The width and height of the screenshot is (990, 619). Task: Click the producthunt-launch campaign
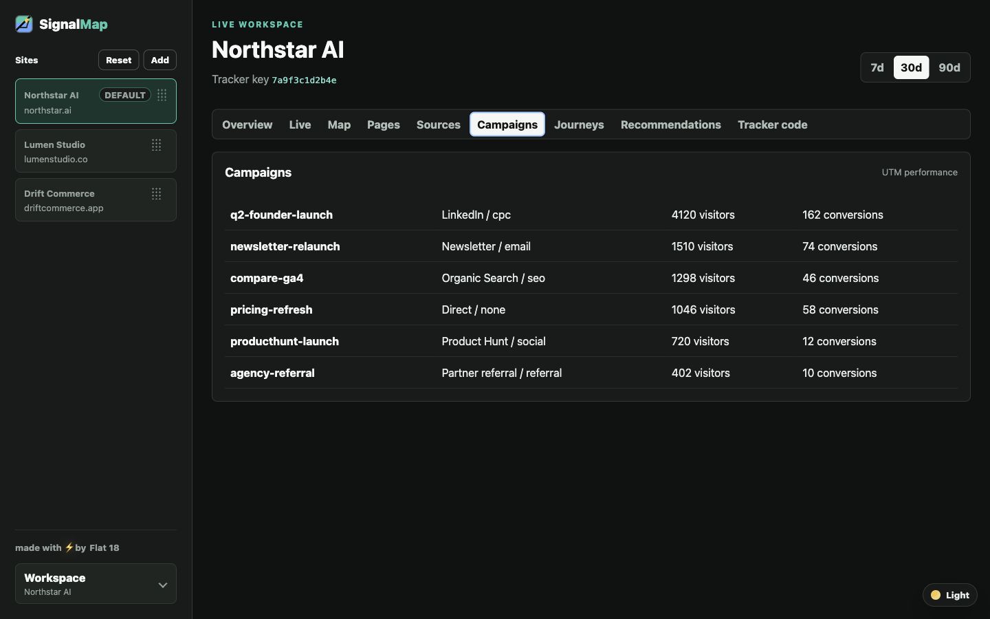284,341
